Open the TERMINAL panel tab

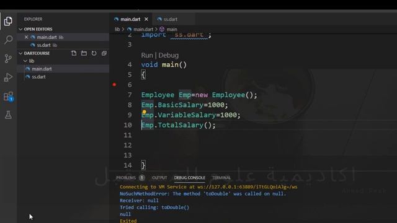pos(221,178)
